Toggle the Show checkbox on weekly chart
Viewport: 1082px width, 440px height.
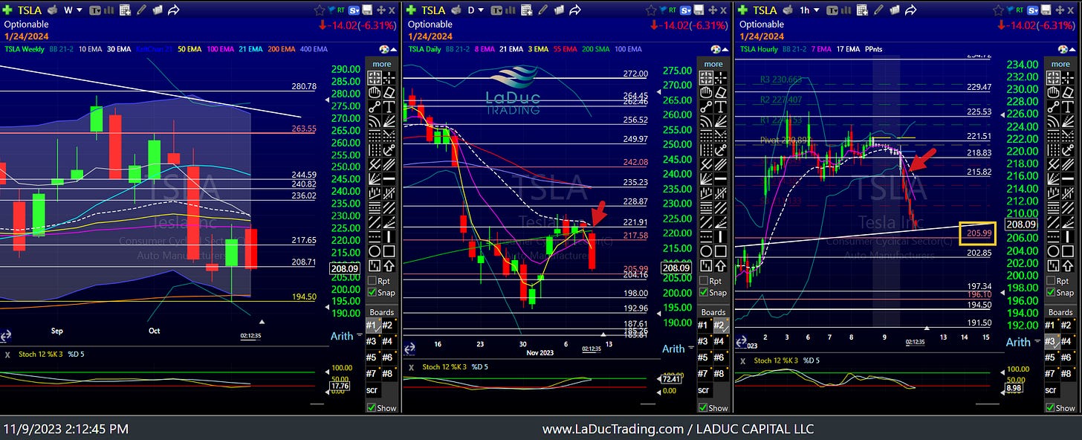[372, 407]
